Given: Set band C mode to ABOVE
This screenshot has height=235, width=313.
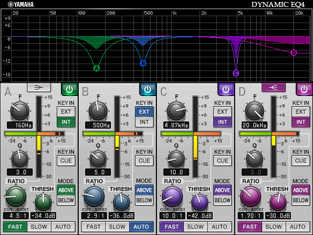Looking at the screenshot, I should pos(223,190).
